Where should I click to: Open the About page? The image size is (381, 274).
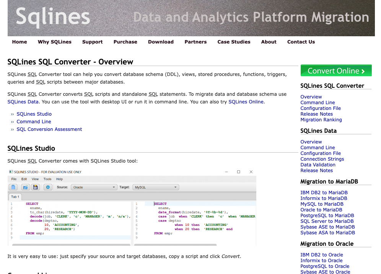[x=269, y=42]
